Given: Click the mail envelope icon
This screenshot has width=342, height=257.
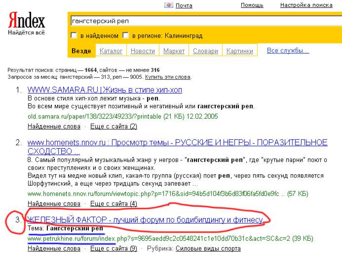Looking at the screenshot, I should [169, 5].
